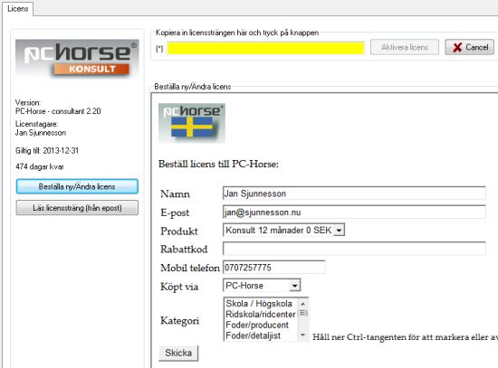Click the Namn input field

[x=354, y=193]
